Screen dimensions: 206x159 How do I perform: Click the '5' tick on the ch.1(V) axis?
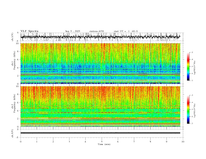click(x=18, y=33)
